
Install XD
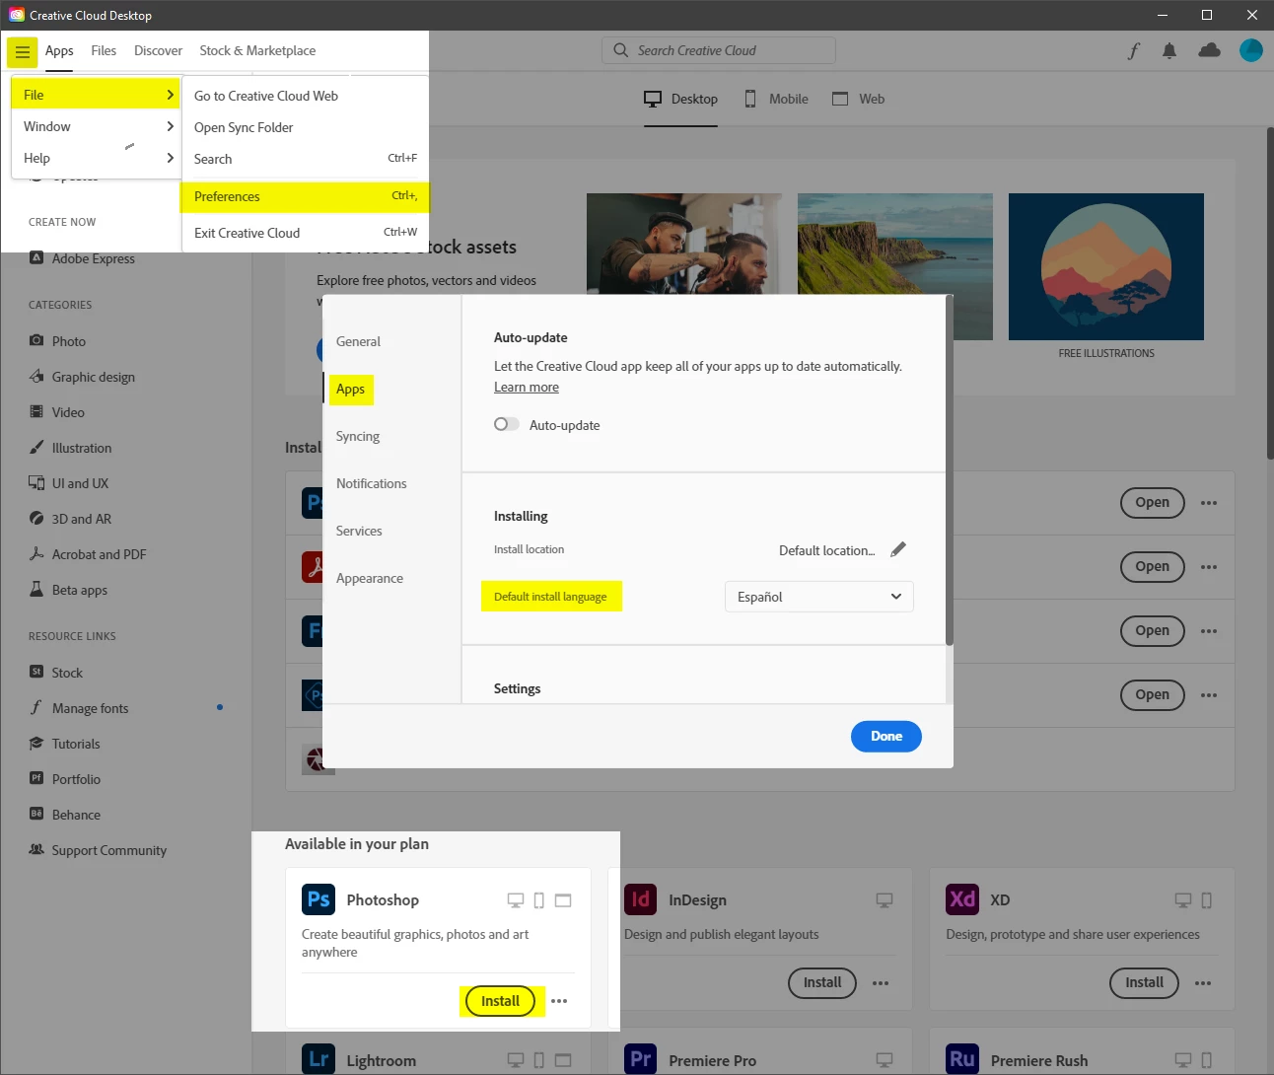pos(1145,982)
